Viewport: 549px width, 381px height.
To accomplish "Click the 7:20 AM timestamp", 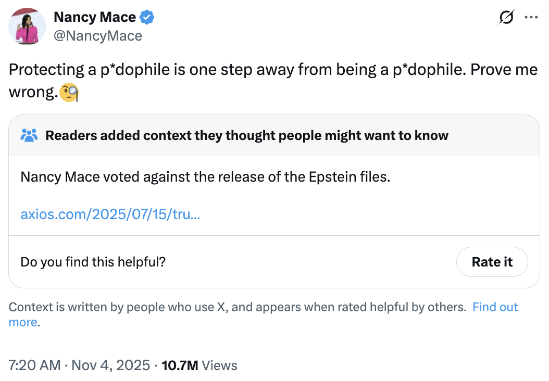I will [35, 365].
